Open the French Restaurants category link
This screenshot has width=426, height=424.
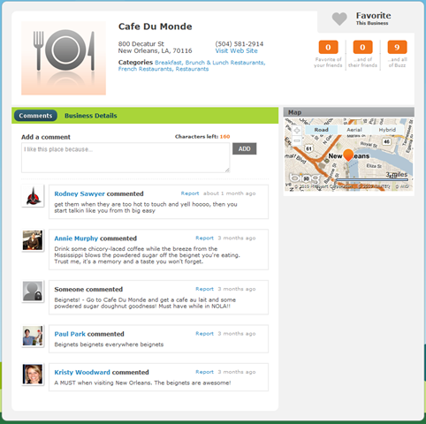pyautogui.click(x=145, y=69)
